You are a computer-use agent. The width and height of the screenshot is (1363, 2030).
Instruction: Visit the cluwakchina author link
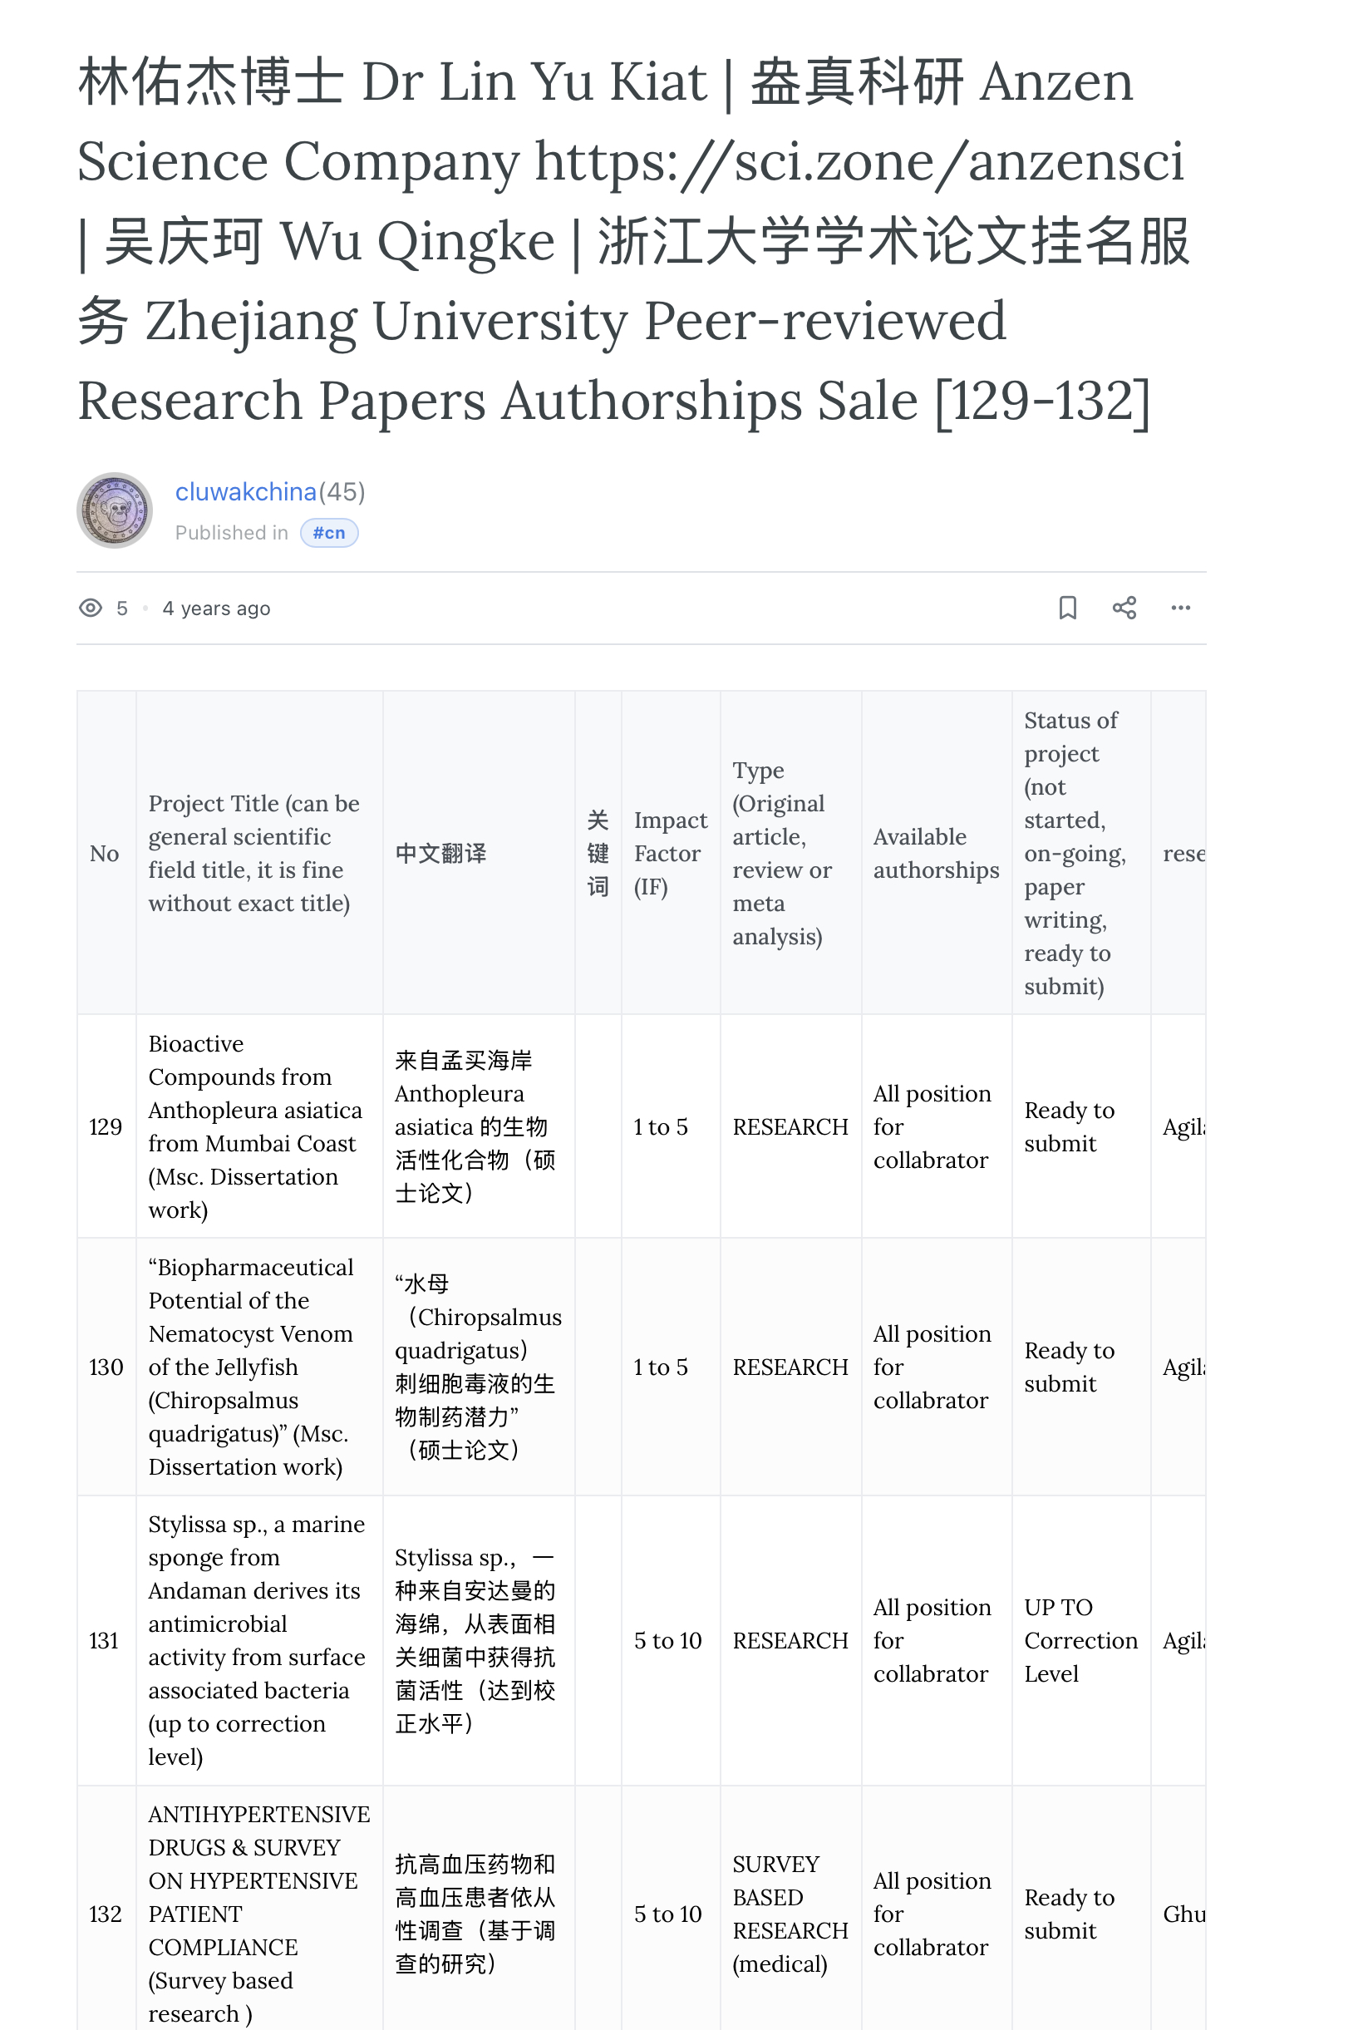245,492
